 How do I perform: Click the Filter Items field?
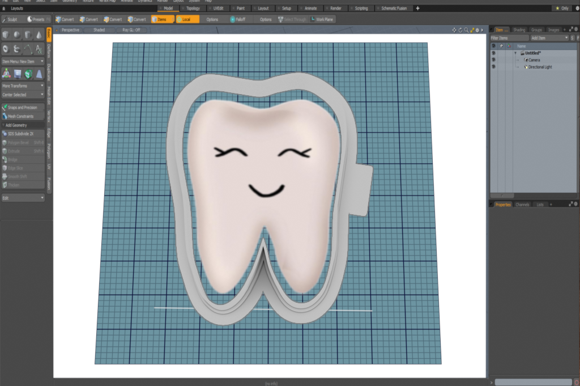point(510,38)
